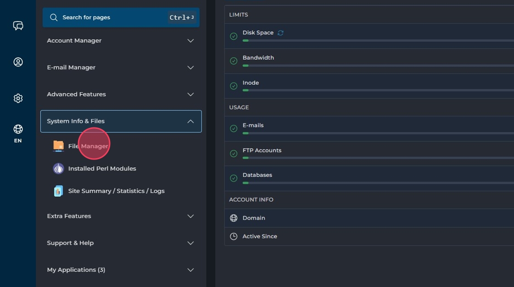The width and height of the screenshot is (514, 287).
Task: Refresh Disk Space usage icon
Action: point(281,33)
